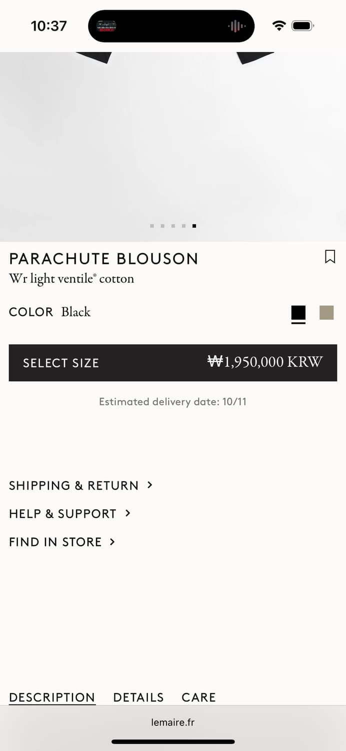
Task: Tap the Wi-Fi status icon
Action: pos(279,26)
